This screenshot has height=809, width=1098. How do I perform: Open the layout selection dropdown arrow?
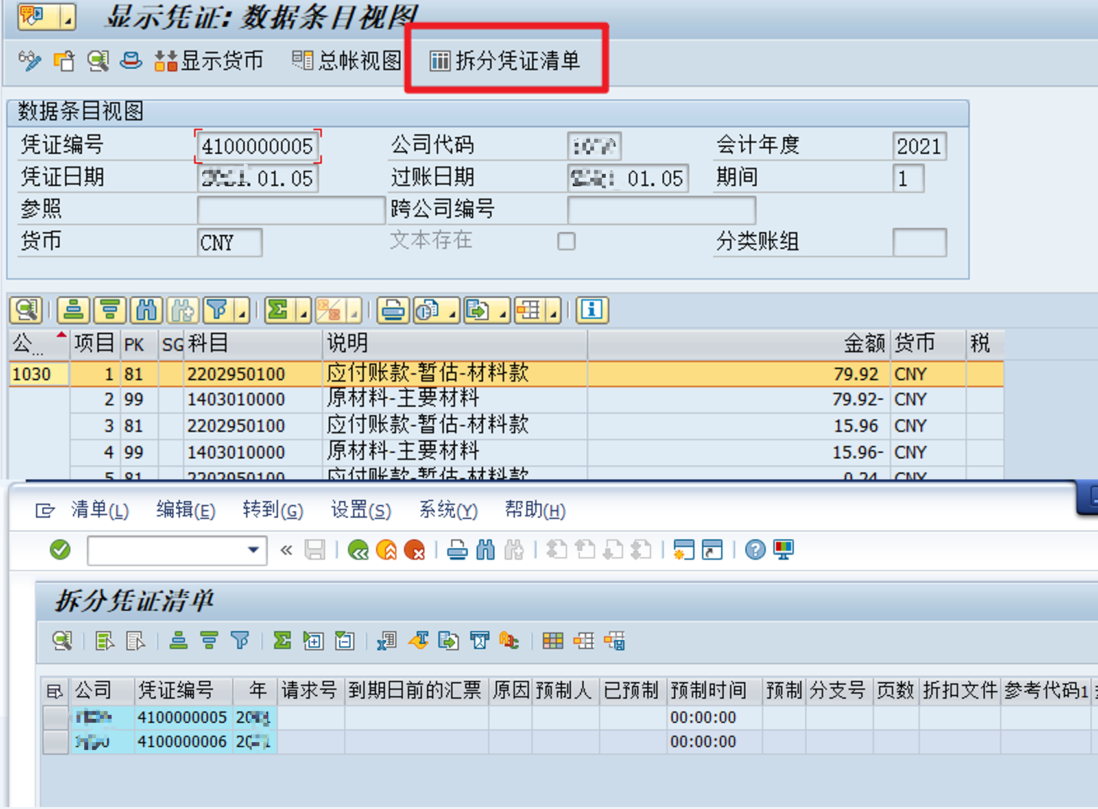click(x=553, y=316)
